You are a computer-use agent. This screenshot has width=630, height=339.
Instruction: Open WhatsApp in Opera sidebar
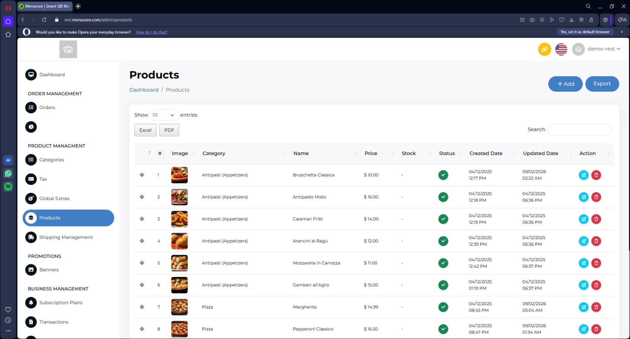[x=8, y=174]
